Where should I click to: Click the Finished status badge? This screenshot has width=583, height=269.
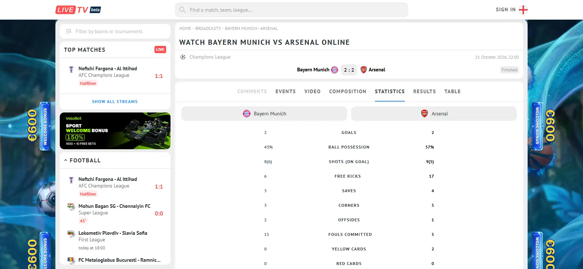[509, 70]
